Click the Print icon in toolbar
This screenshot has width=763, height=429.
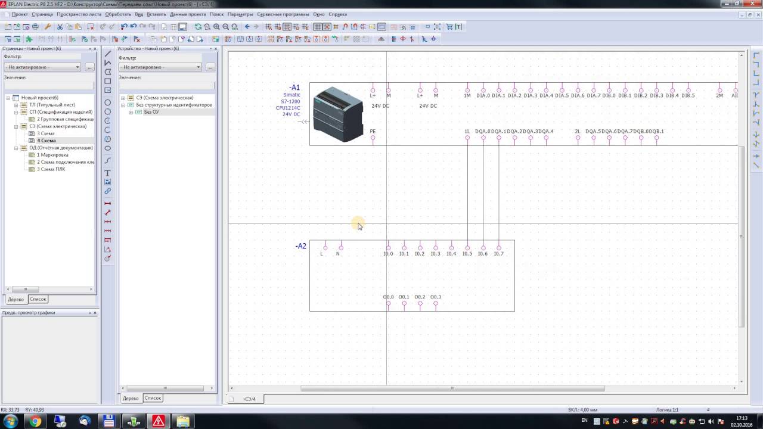tap(35, 27)
